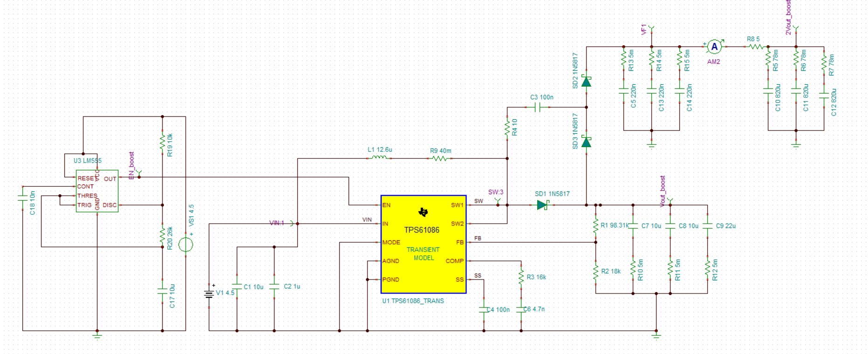Click the U3 LM555 reference label
The image size is (868, 354).
[x=88, y=161]
